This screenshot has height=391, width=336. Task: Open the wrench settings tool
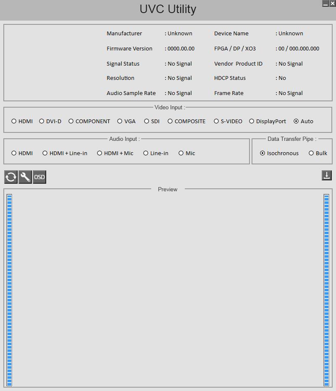click(25, 177)
